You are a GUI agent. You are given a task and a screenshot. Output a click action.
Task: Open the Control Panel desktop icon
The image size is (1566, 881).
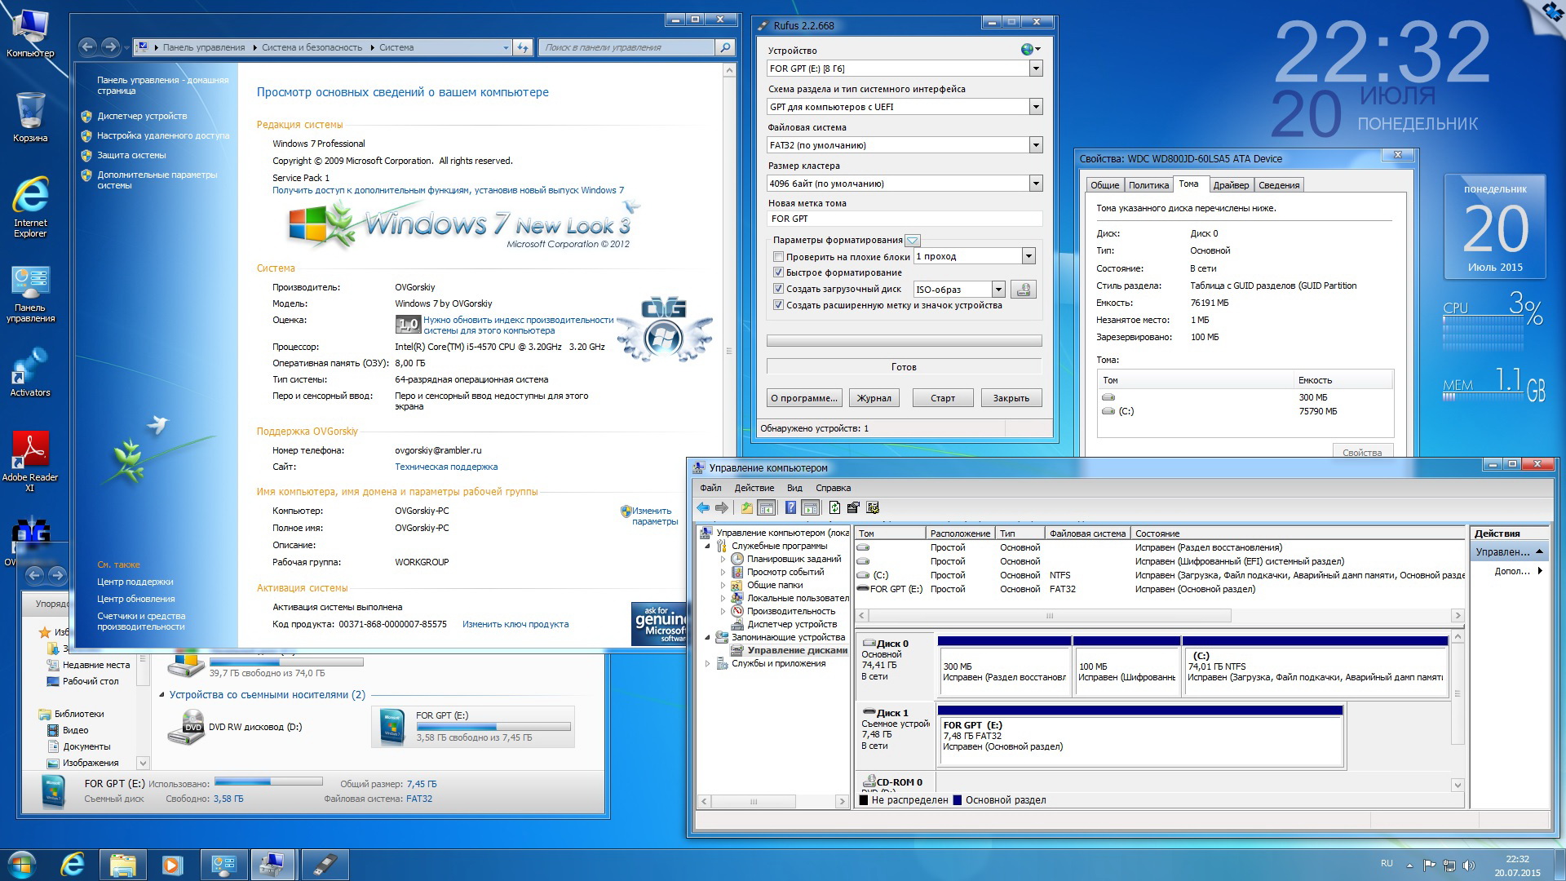click(30, 294)
